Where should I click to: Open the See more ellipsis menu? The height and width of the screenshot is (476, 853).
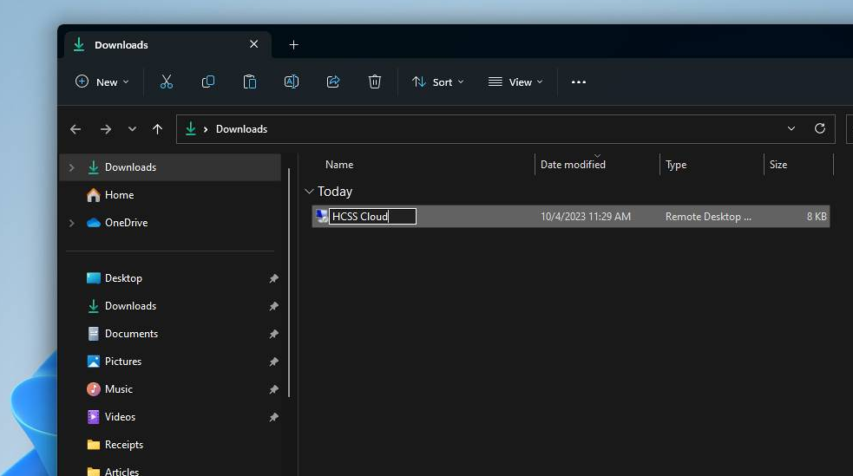(x=579, y=82)
